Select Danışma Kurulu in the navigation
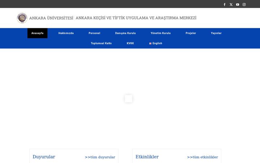The width and height of the screenshot is (260, 163). click(x=126, y=33)
